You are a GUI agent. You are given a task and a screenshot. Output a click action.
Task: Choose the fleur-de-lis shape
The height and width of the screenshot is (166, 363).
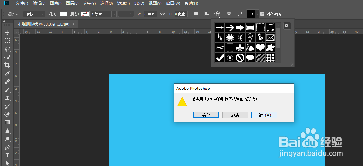[x=240, y=48]
